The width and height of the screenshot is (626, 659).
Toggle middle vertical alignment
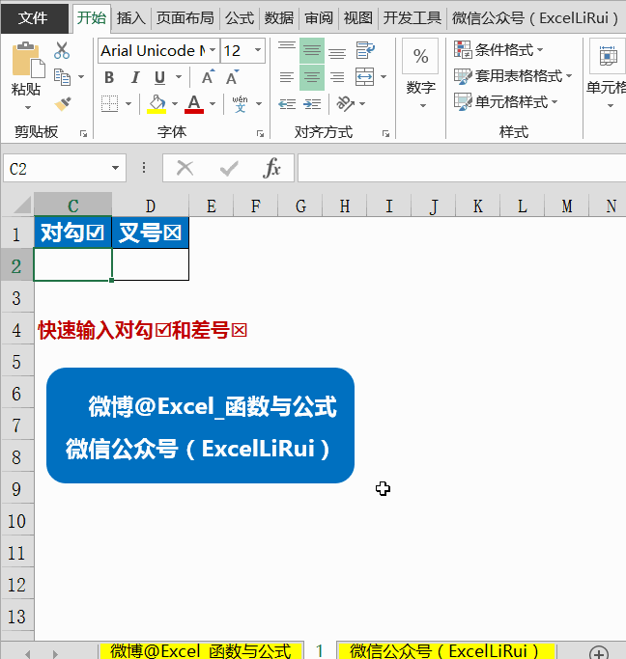pyautogui.click(x=312, y=51)
